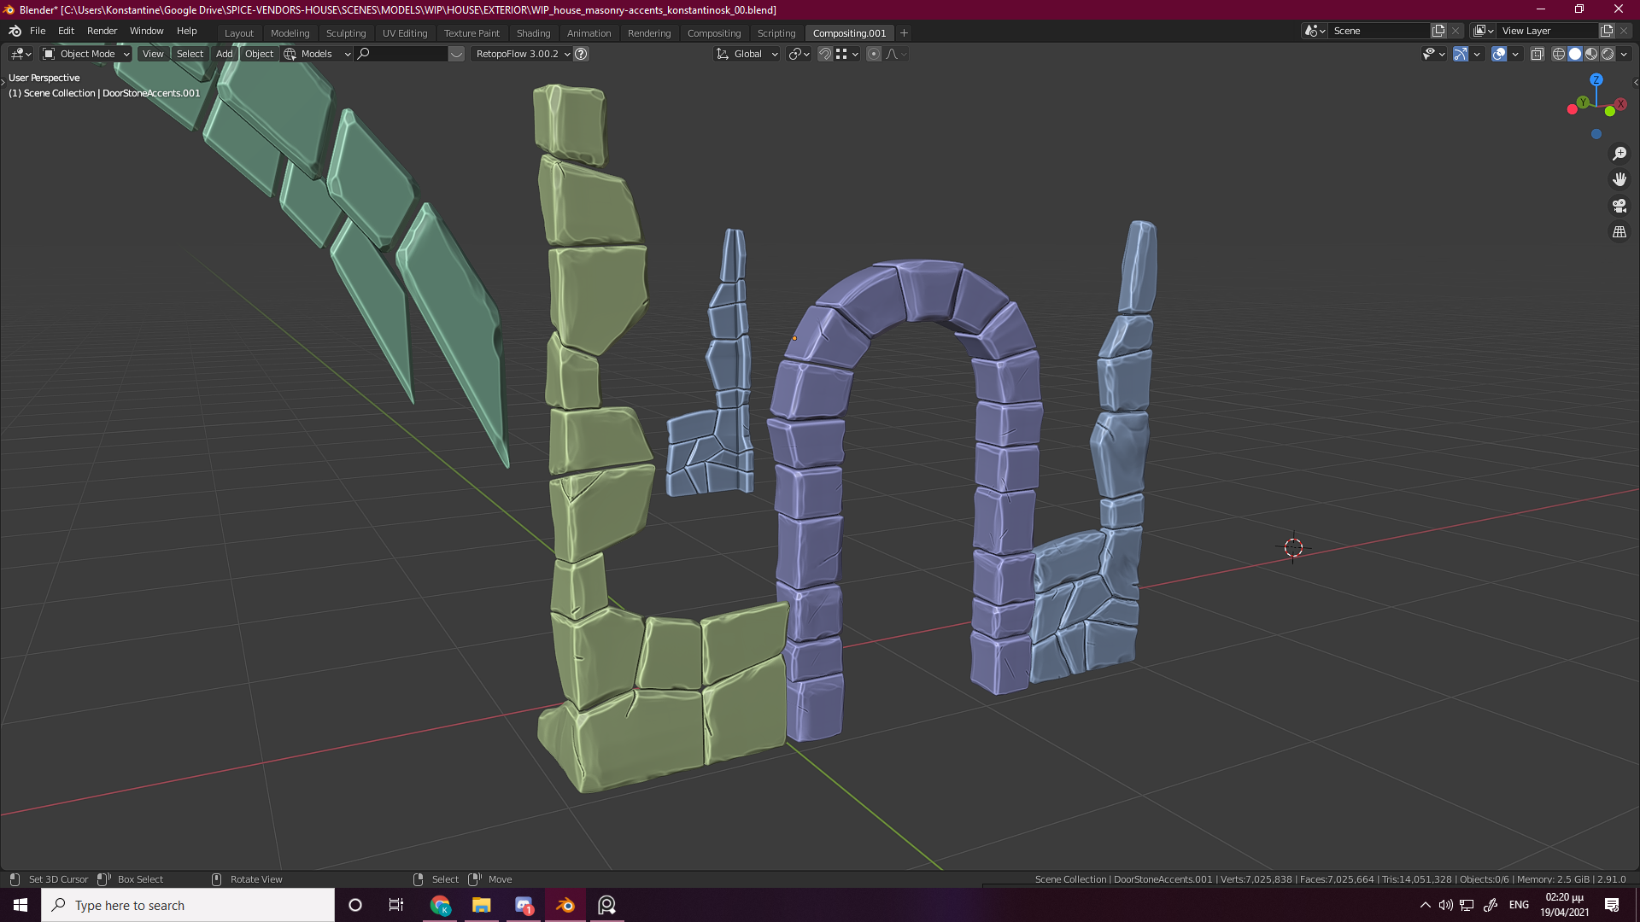Toggle X-ray view button
1640x922 pixels.
(x=1537, y=54)
